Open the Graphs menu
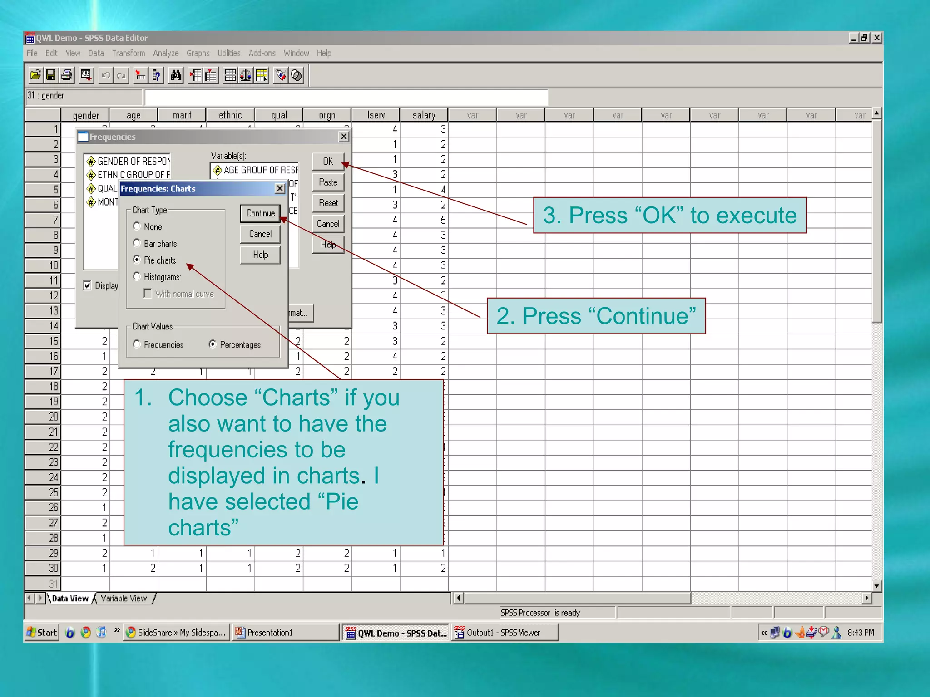Viewport: 930px width, 697px height. pyautogui.click(x=198, y=53)
